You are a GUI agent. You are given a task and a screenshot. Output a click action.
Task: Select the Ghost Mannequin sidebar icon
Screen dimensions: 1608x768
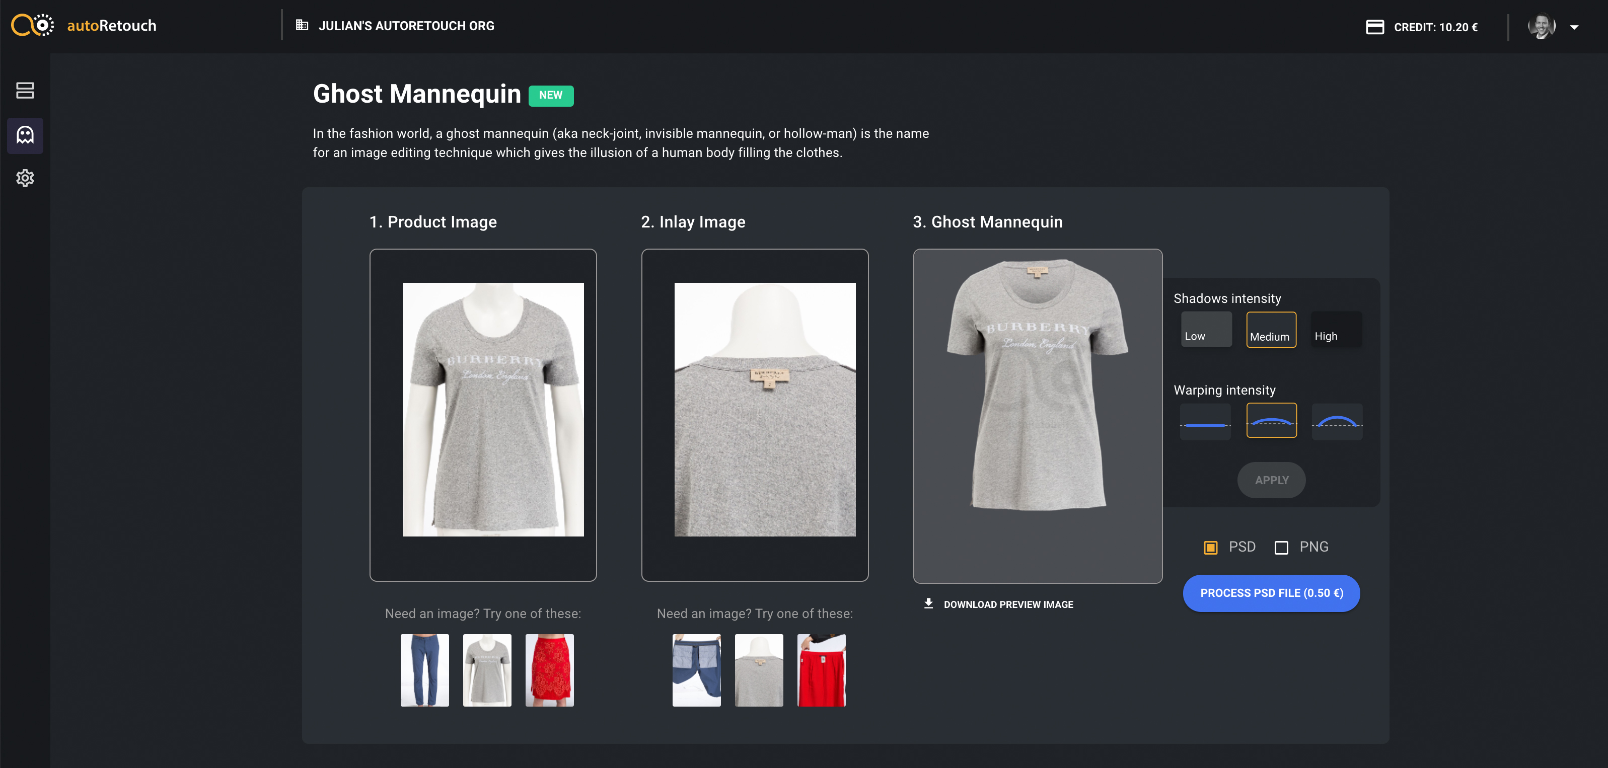(25, 135)
